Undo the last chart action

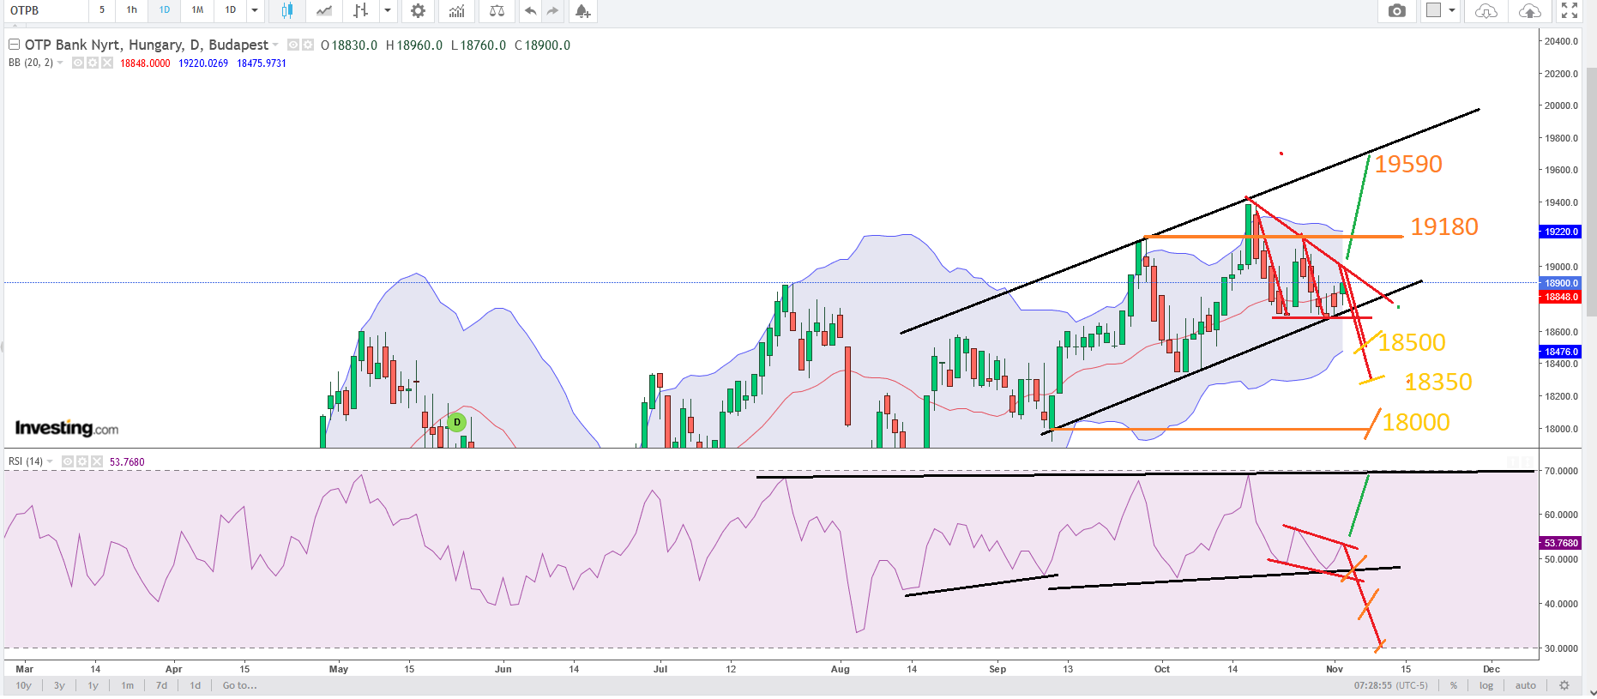click(x=530, y=10)
